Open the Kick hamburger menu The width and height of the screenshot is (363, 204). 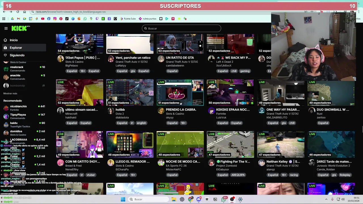(x=6, y=28)
